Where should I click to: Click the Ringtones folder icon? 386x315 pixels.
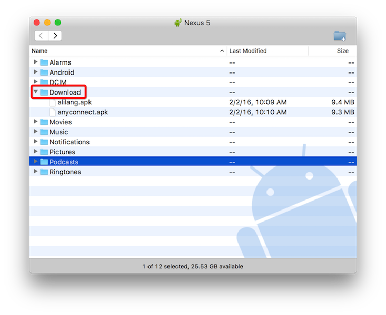tap(44, 172)
